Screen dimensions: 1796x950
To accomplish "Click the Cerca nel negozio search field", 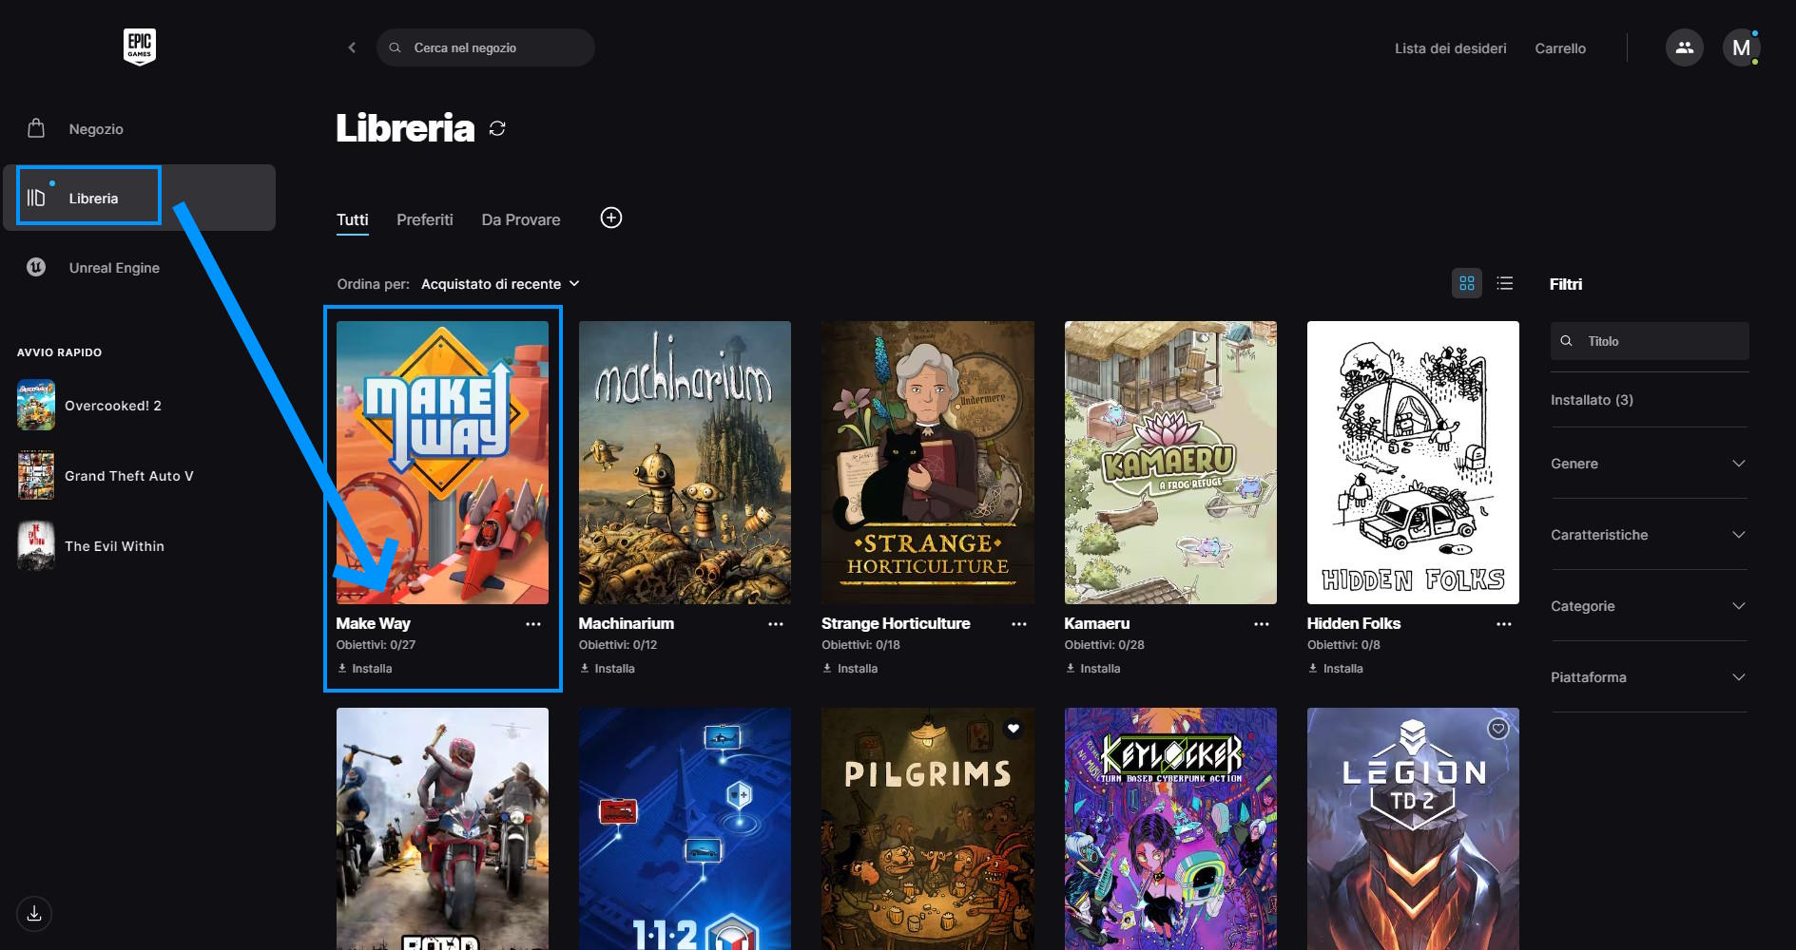I will point(486,47).
